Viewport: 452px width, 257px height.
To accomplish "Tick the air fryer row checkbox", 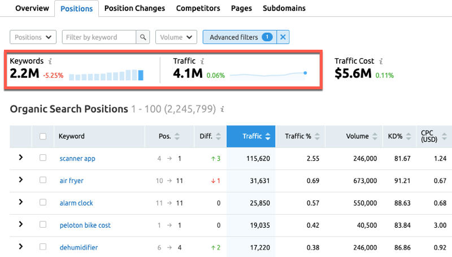I will 43,180.
